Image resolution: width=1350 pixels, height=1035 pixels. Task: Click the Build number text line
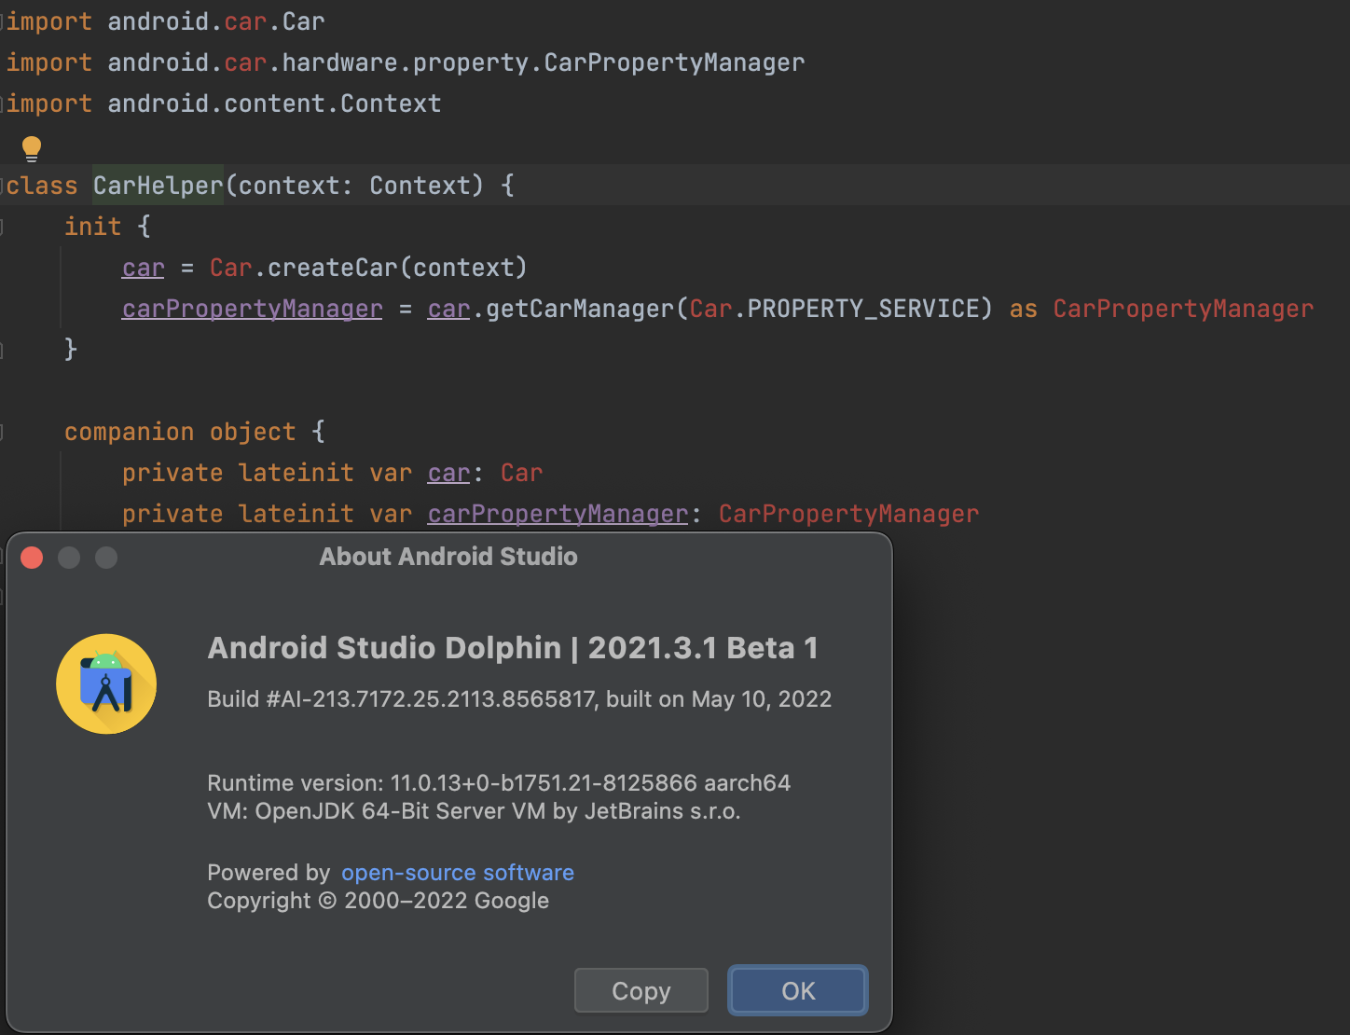[x=518, y=699]
